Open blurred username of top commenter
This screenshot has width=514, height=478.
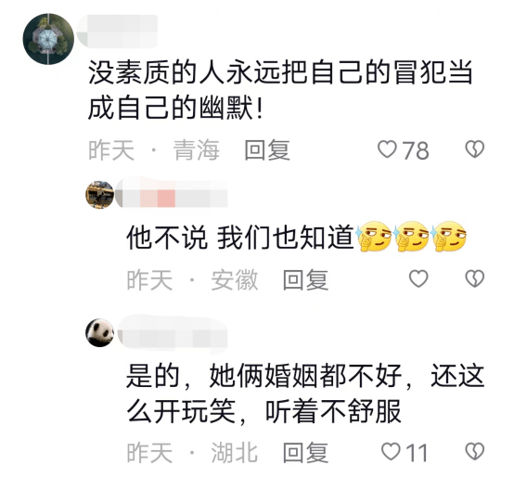[x=117, y=32]
